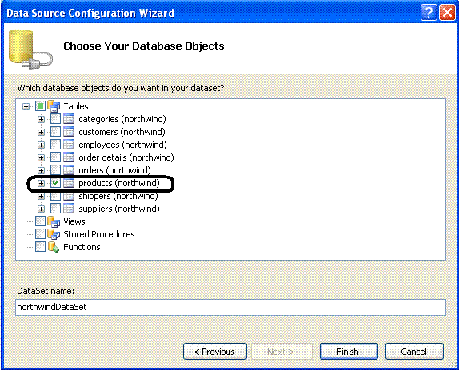Viewport: 459px width, 370px height.
Task: Select the shippers (northwind) tree item
Action: [118, 196]
